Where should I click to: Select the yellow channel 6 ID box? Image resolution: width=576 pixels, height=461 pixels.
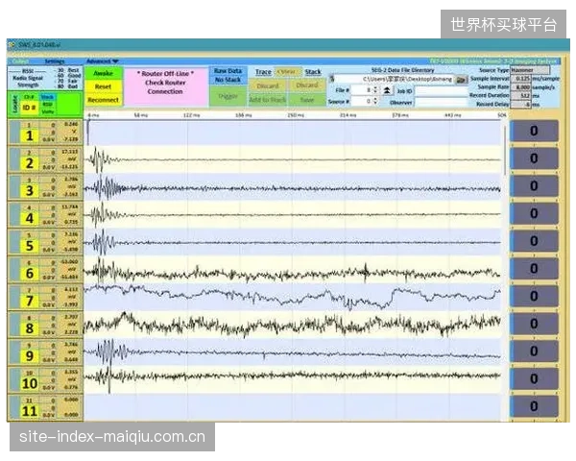coord(30,274)
